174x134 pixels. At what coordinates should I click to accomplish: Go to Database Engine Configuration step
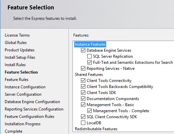coord(32,102)
